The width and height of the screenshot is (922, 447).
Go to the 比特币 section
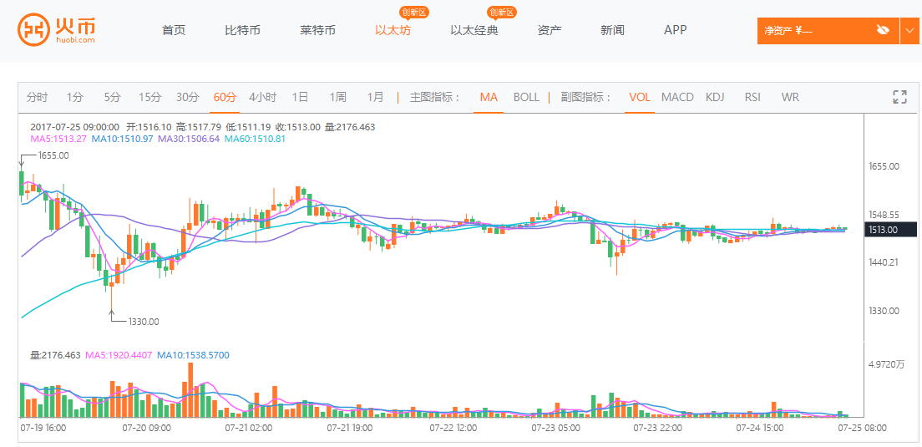tap(242, 30)
